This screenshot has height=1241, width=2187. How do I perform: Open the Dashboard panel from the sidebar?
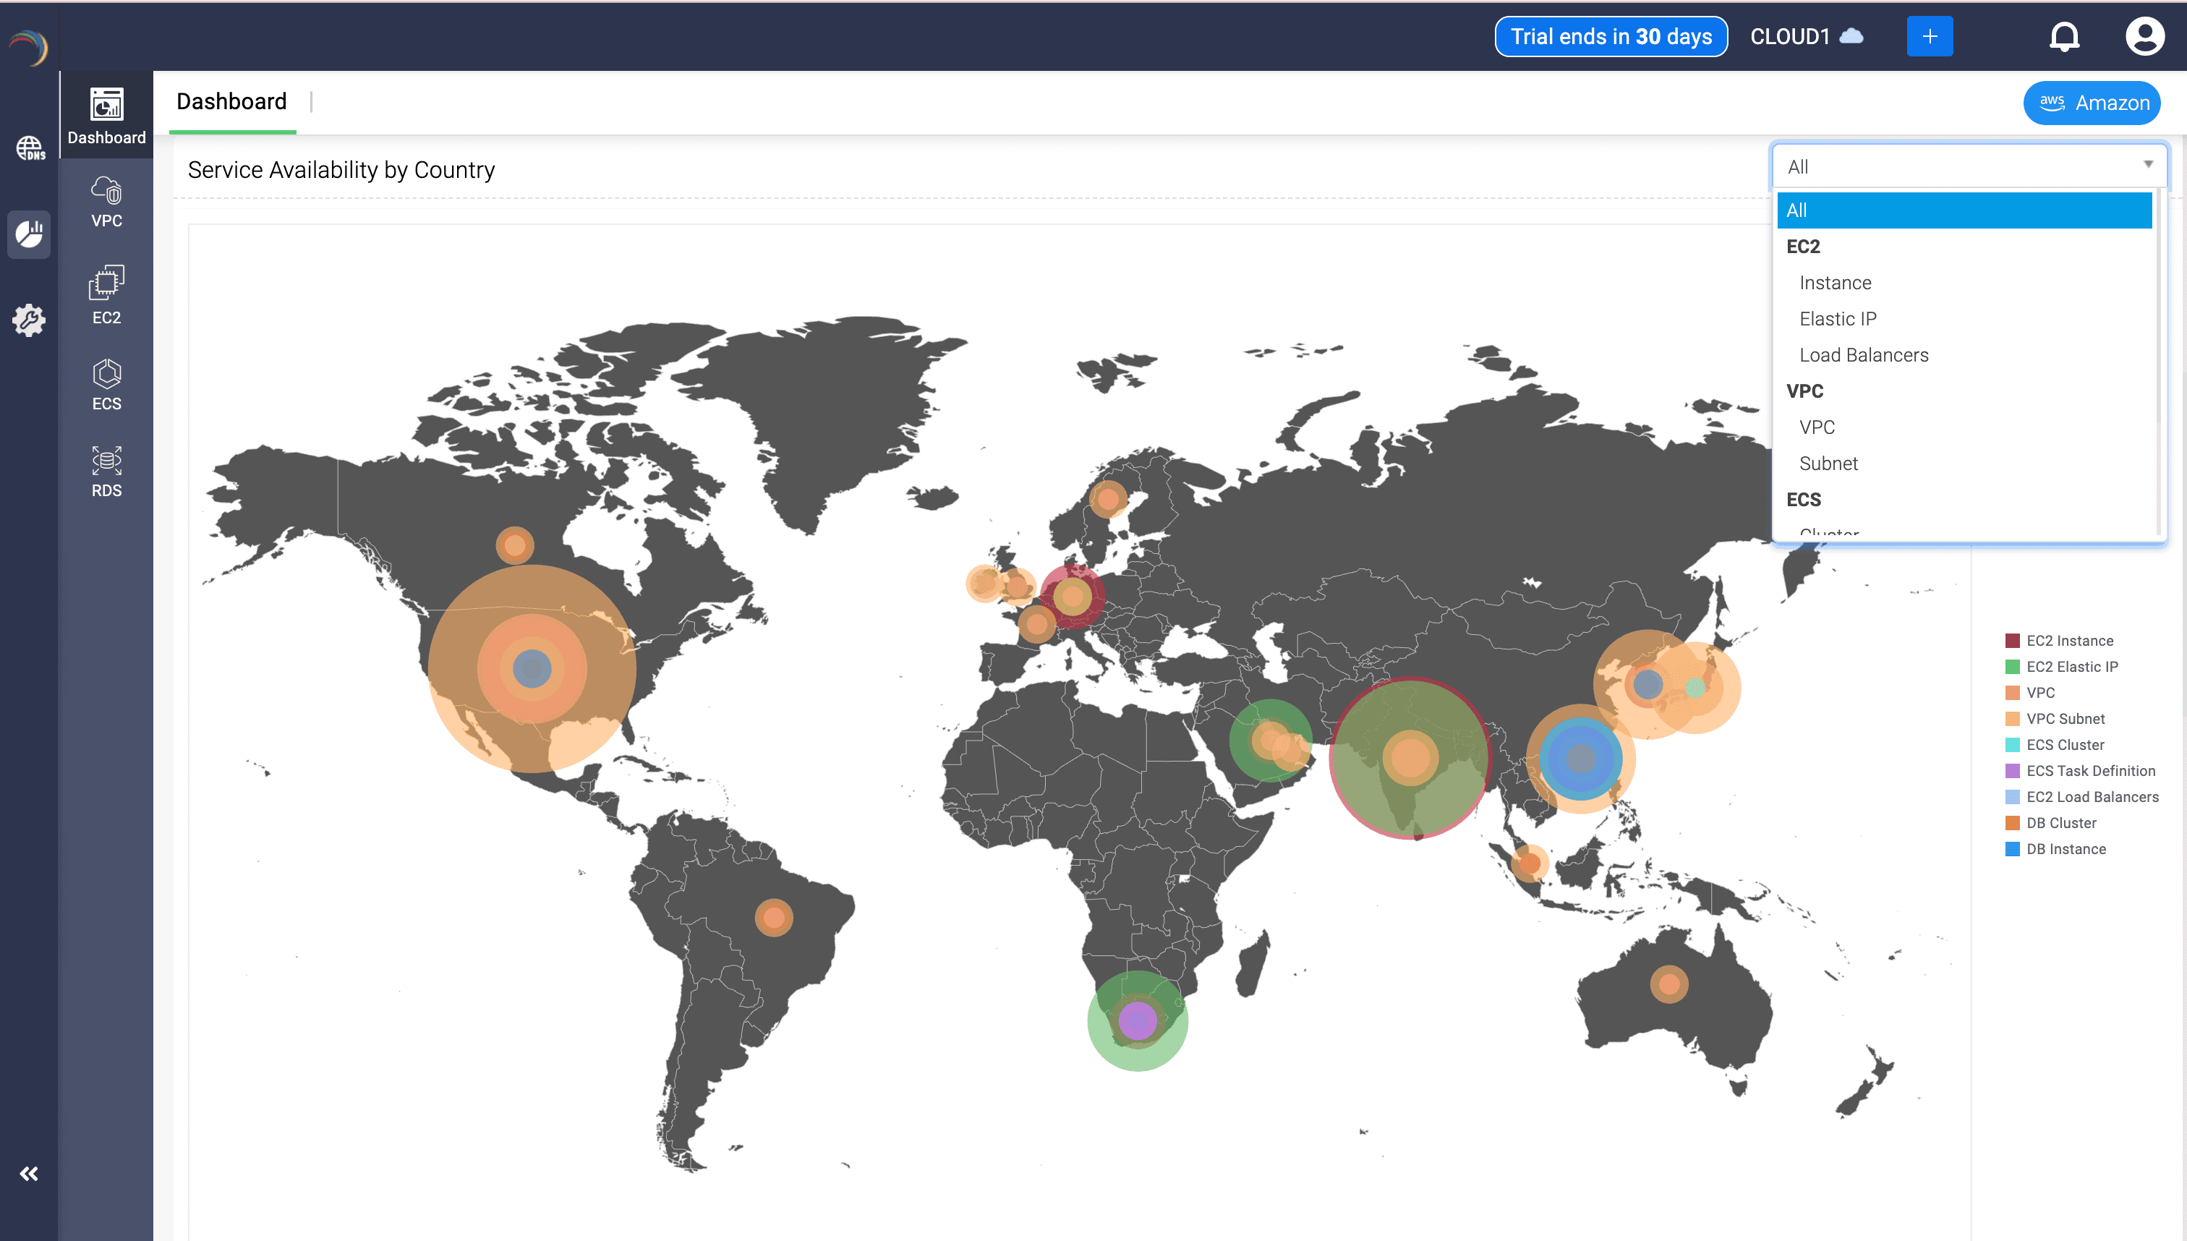point(106,115)
